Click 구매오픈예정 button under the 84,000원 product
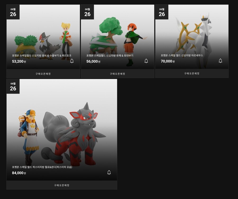This screenshot has width=238, height=199. (x=62, y=185)
